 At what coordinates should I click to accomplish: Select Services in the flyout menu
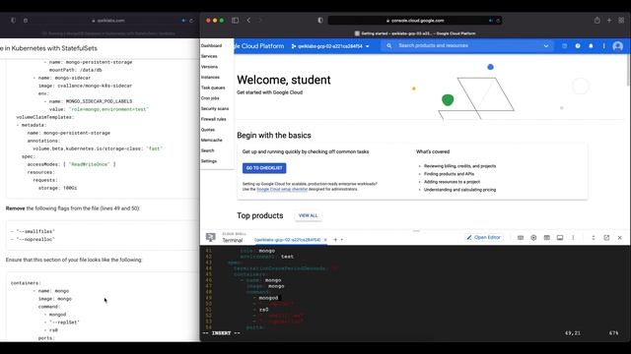coord(209,56)
